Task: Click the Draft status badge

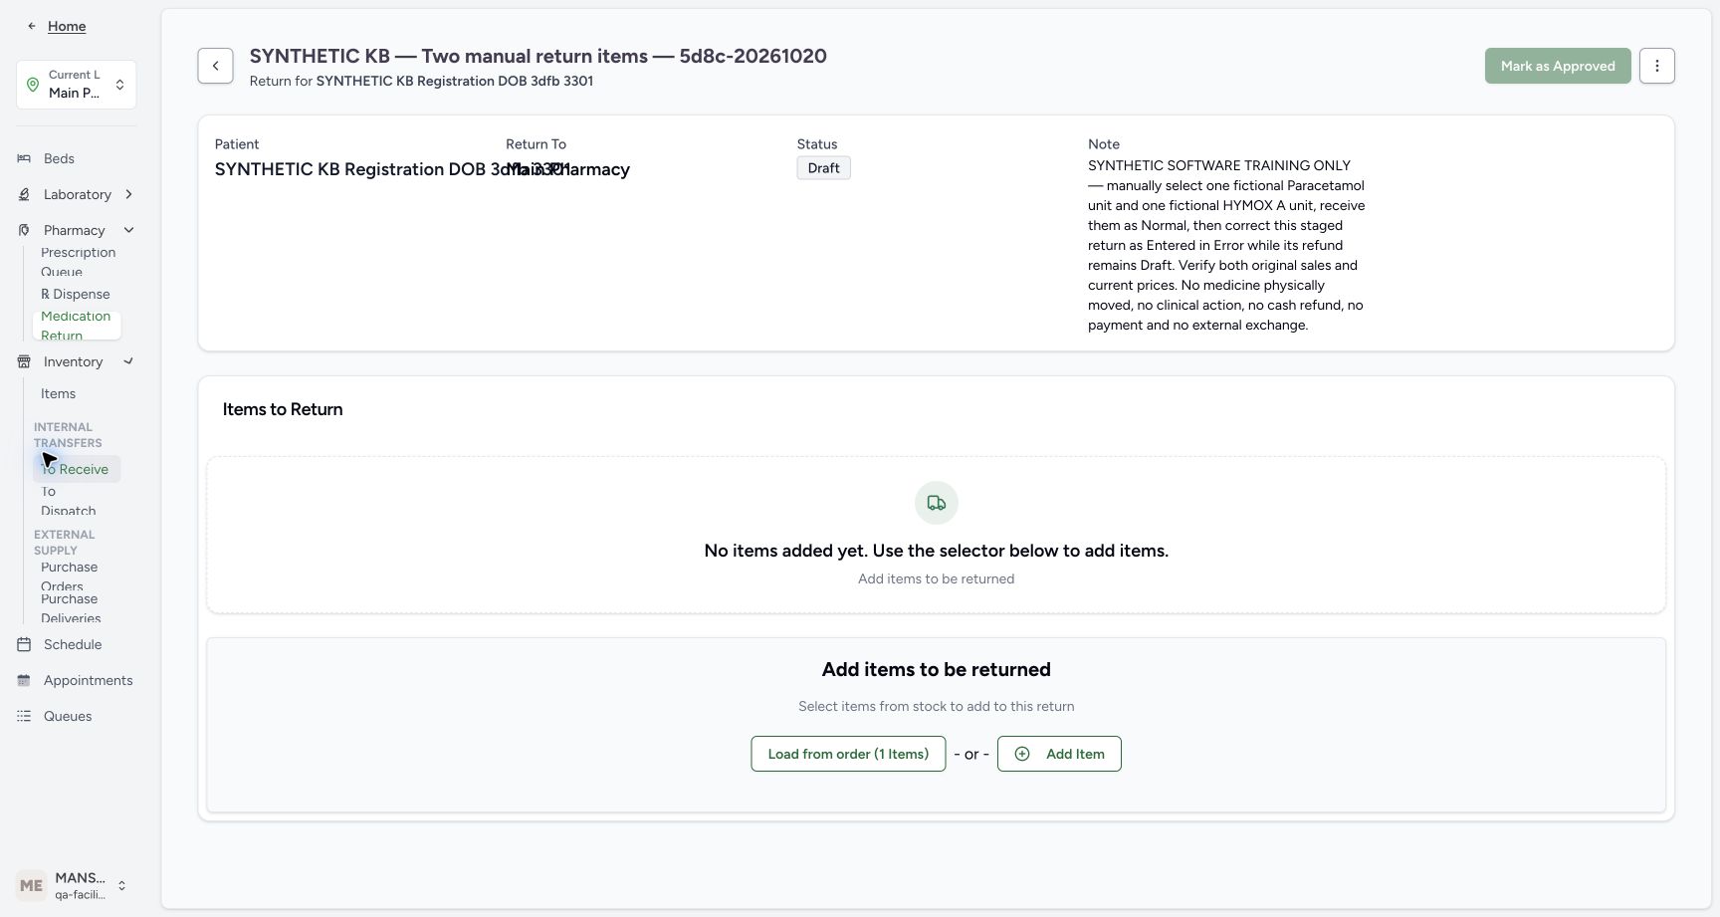Action: click(x=823, y=168)
